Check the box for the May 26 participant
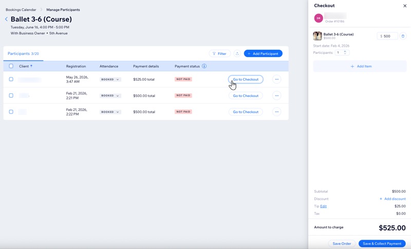The width and height of the screenshot is (411, 249). [11, 79]
